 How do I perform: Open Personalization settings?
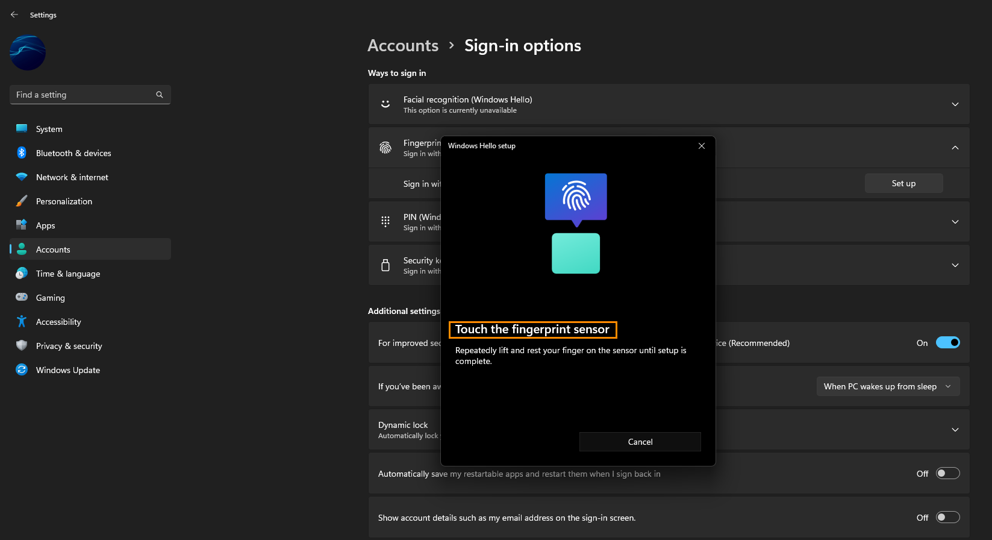[x=90, y=201]
